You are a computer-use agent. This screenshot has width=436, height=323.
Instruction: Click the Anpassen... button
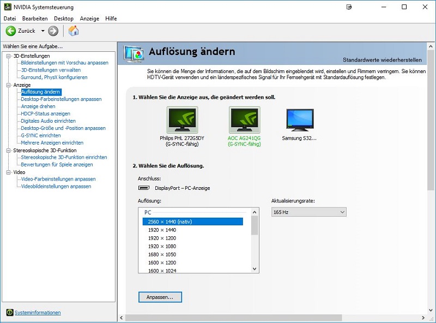click(x=160, y=297)
